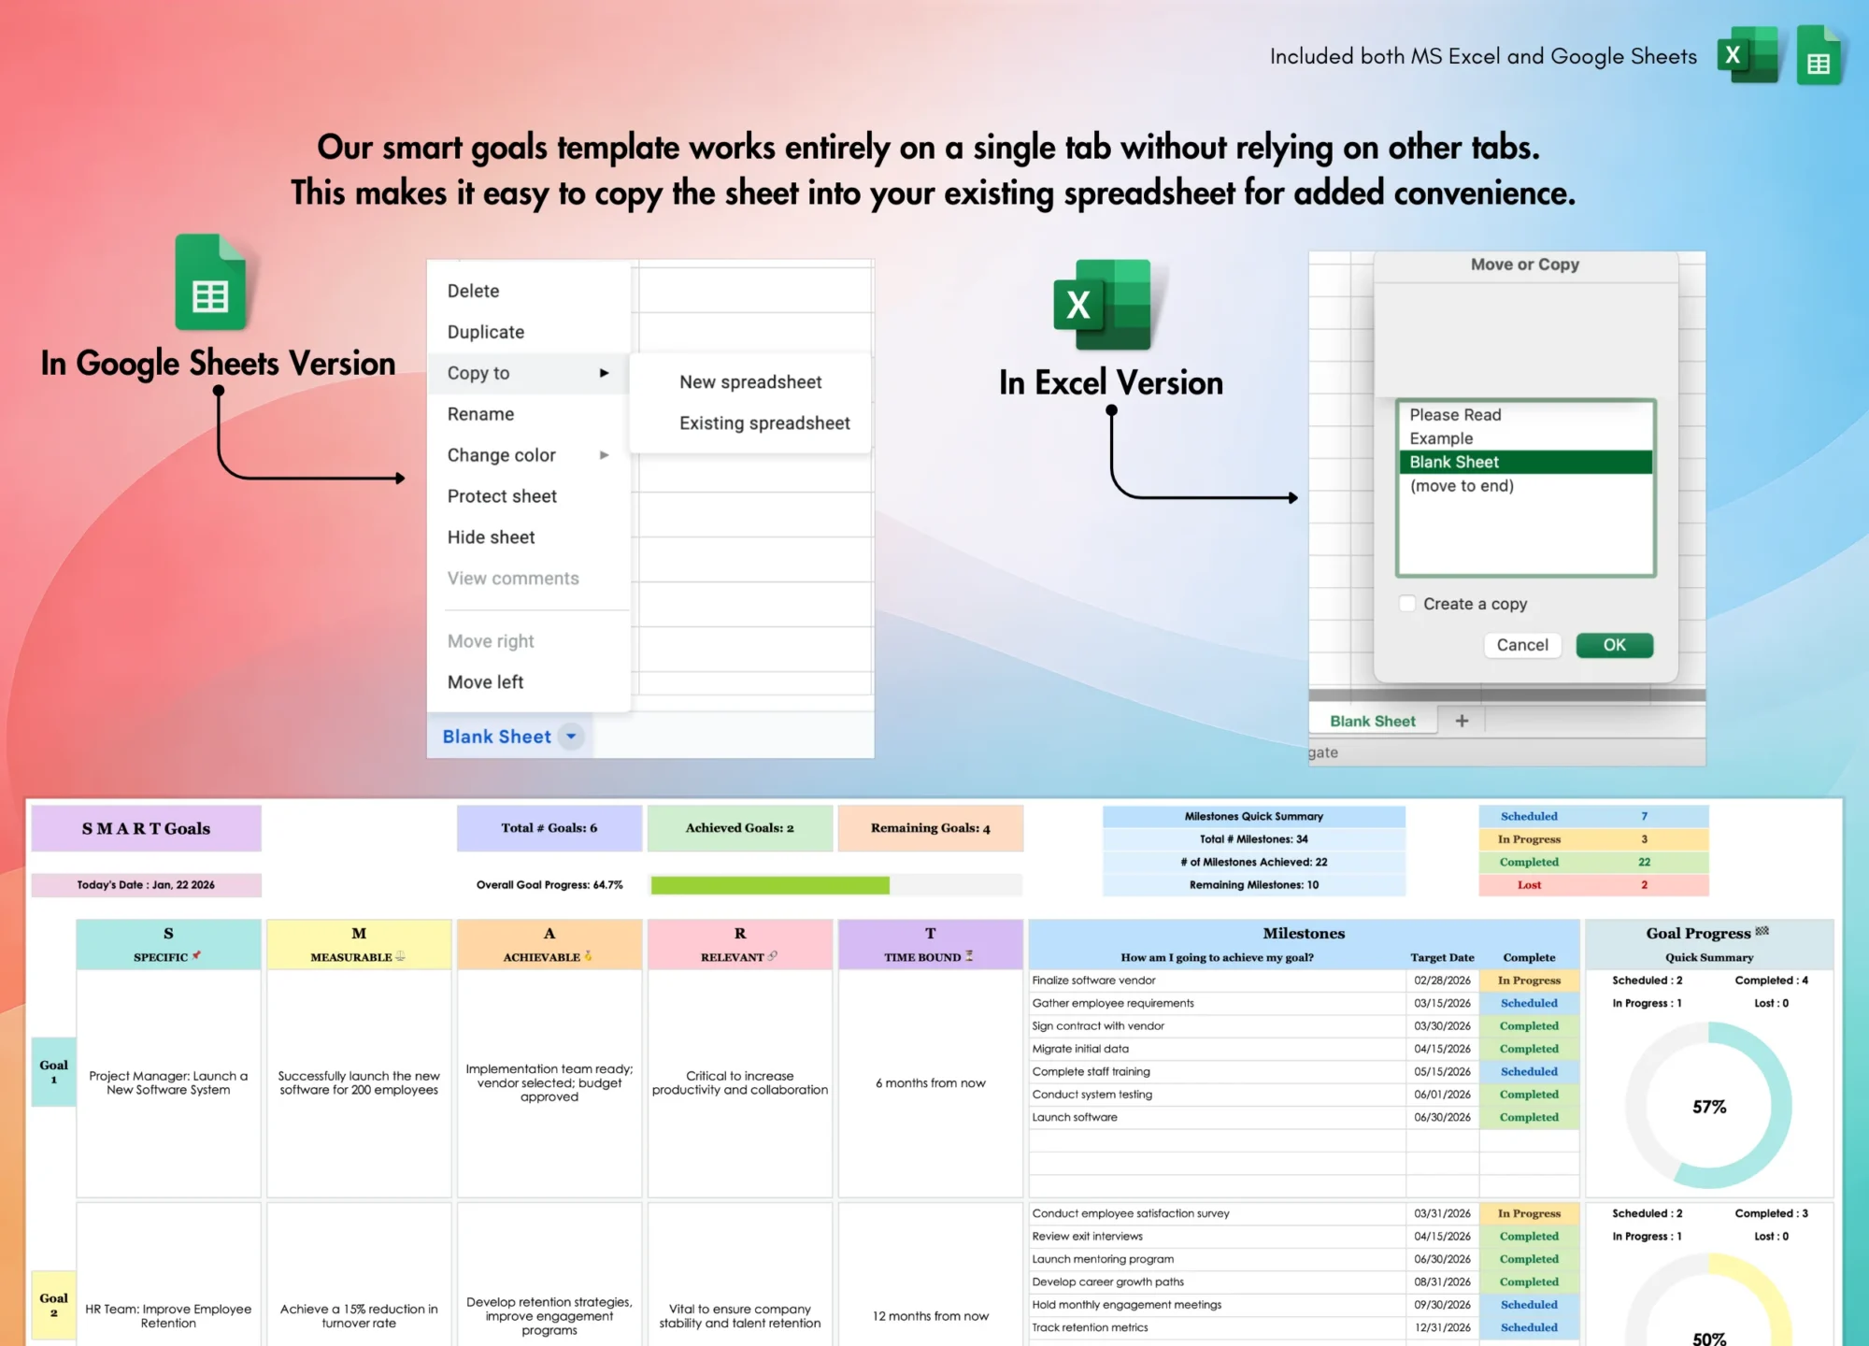Switch to Blank Sheet tab in Excel

coord(1373,721)
